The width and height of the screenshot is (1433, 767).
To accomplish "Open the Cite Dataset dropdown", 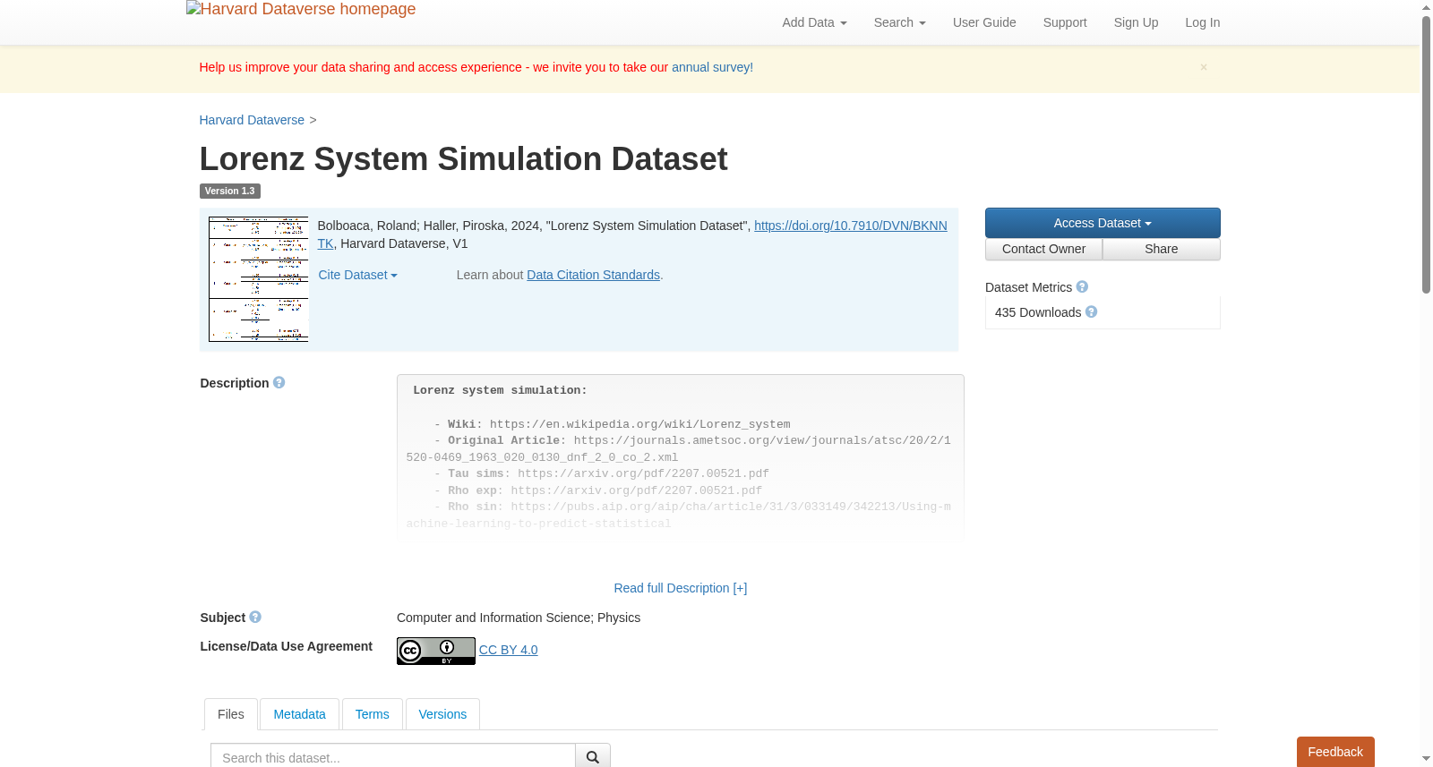I will click(x=357, y=275).
